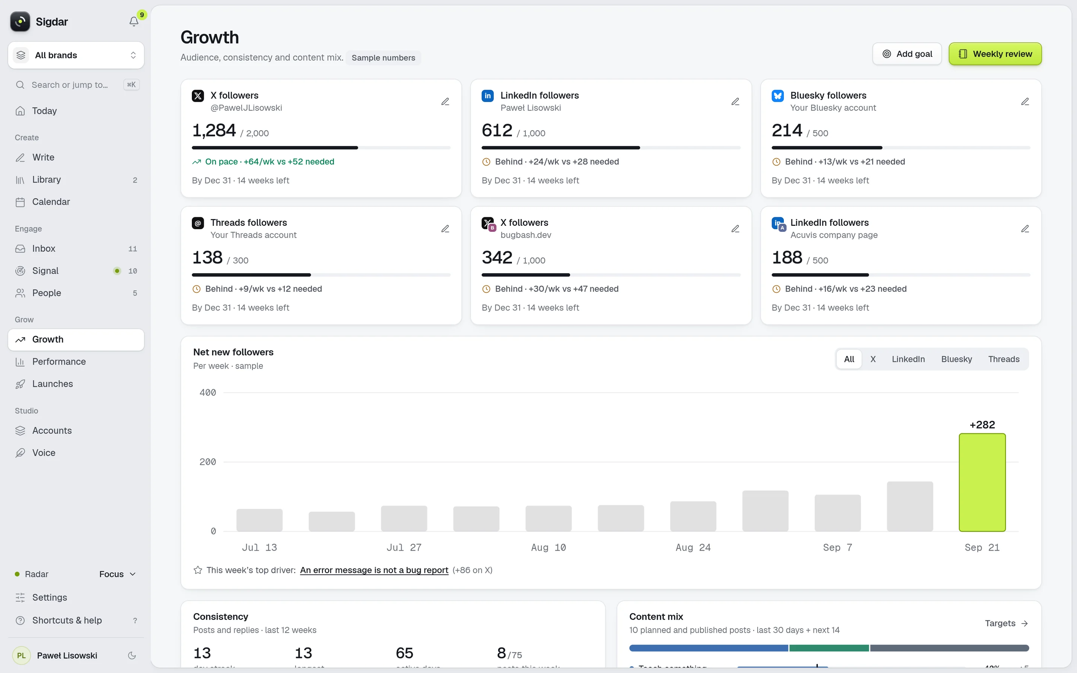Open the Calendar page
This screenshot has height=673, width=1077.
coord(76,202)
